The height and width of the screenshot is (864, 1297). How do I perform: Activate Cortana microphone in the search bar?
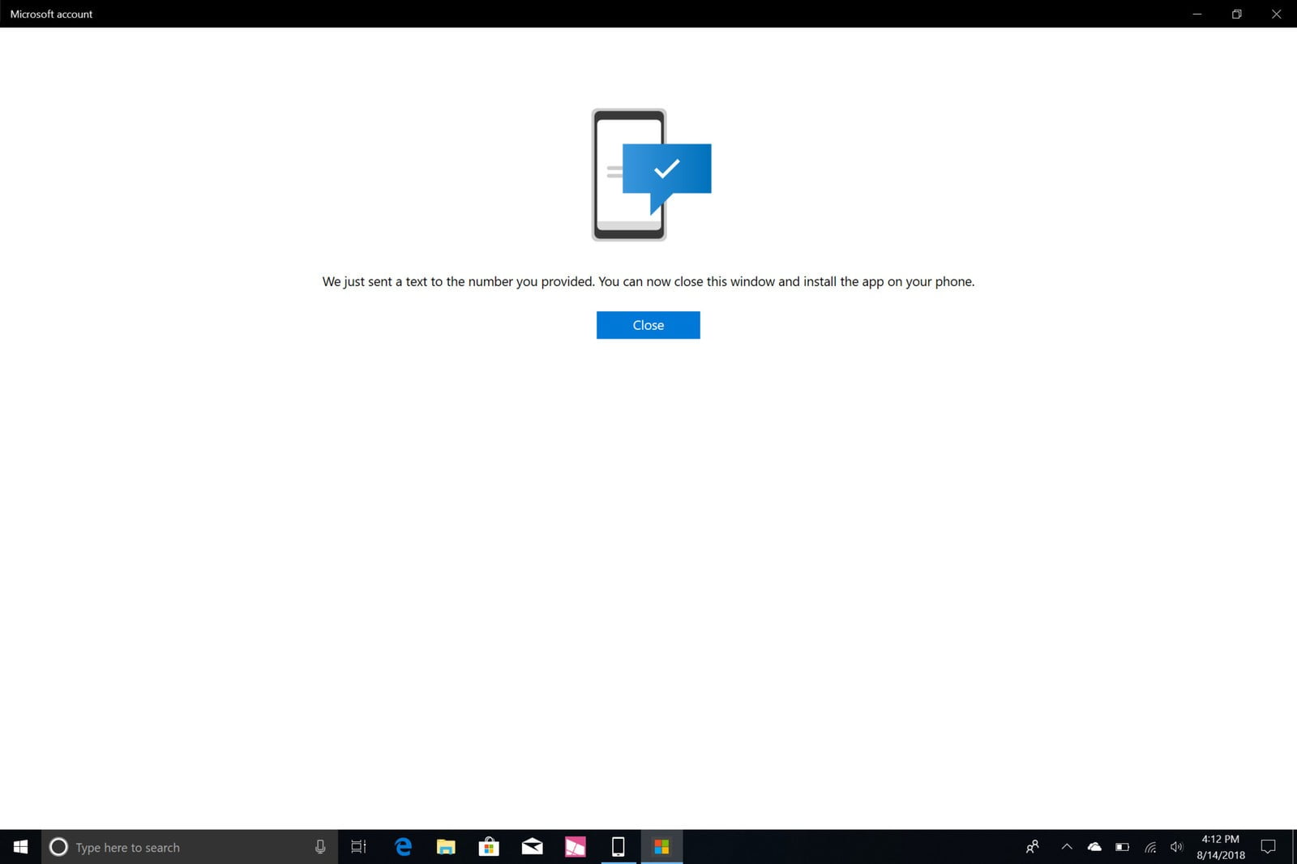320,847
